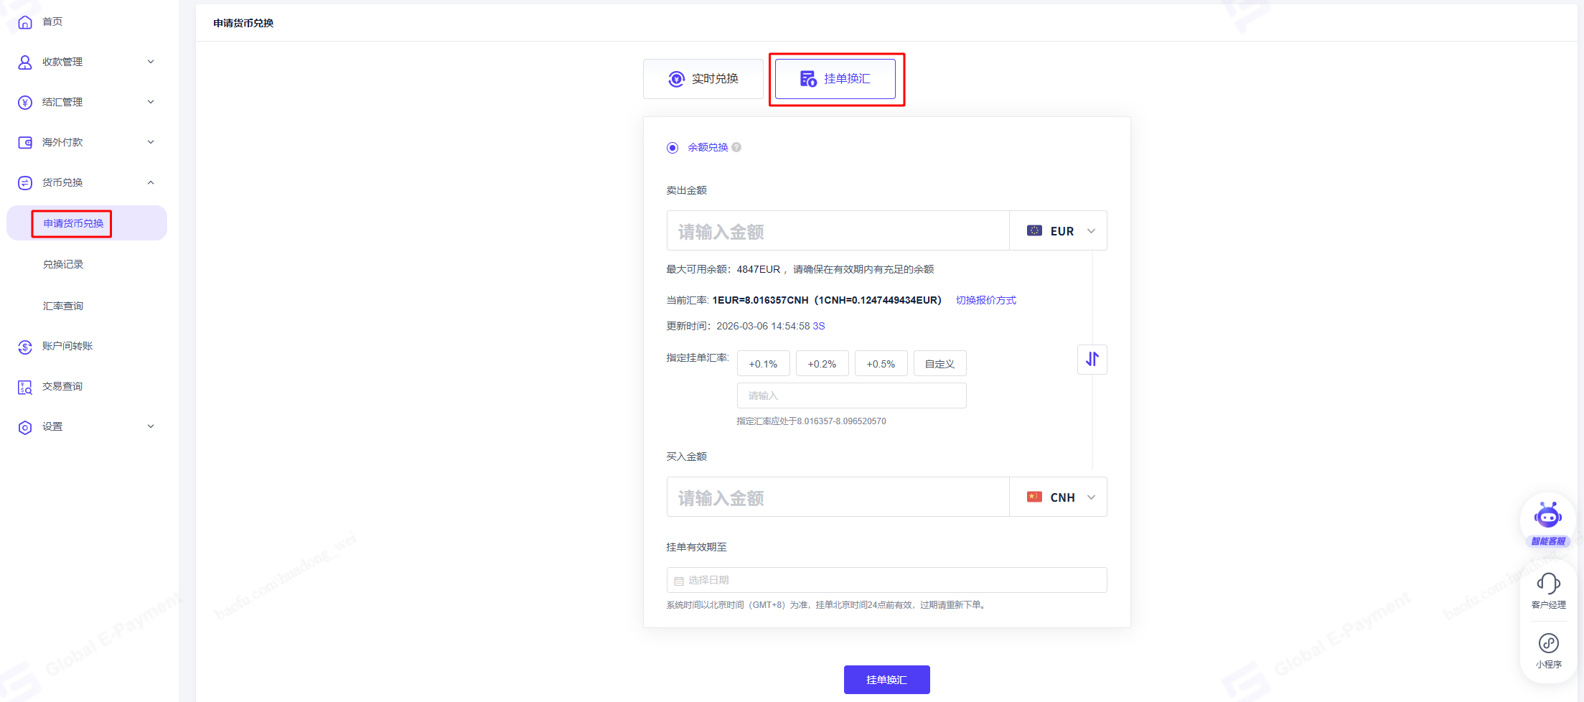The height and width of the screenshot is (702, 1584).
Task: Click the 首页 home icon
Action: (25, 22)
